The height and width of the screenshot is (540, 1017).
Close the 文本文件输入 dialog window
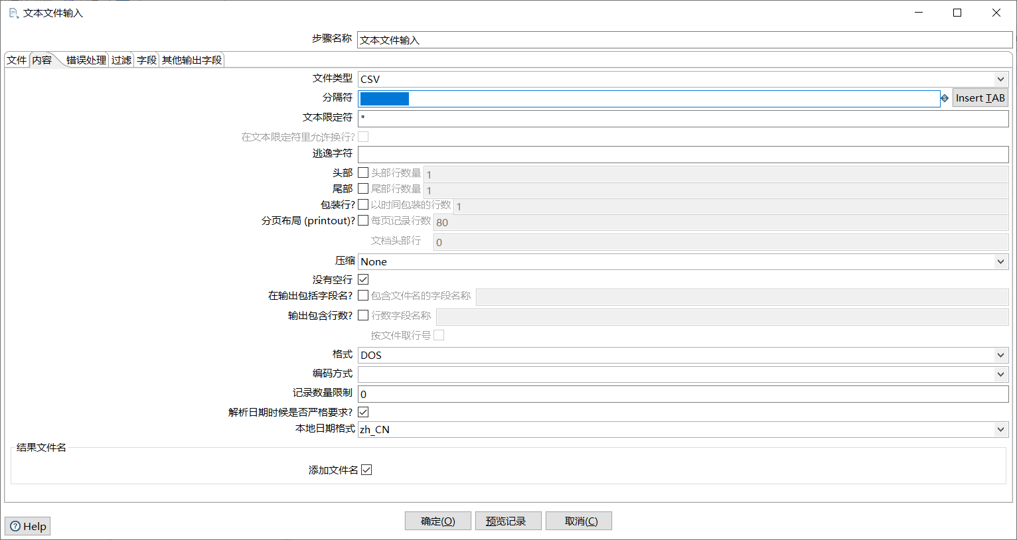(x=996, y=13)
